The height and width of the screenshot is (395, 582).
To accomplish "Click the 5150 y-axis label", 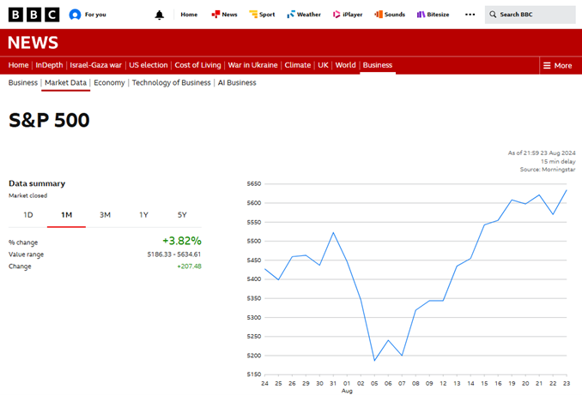I will (254, 374).
